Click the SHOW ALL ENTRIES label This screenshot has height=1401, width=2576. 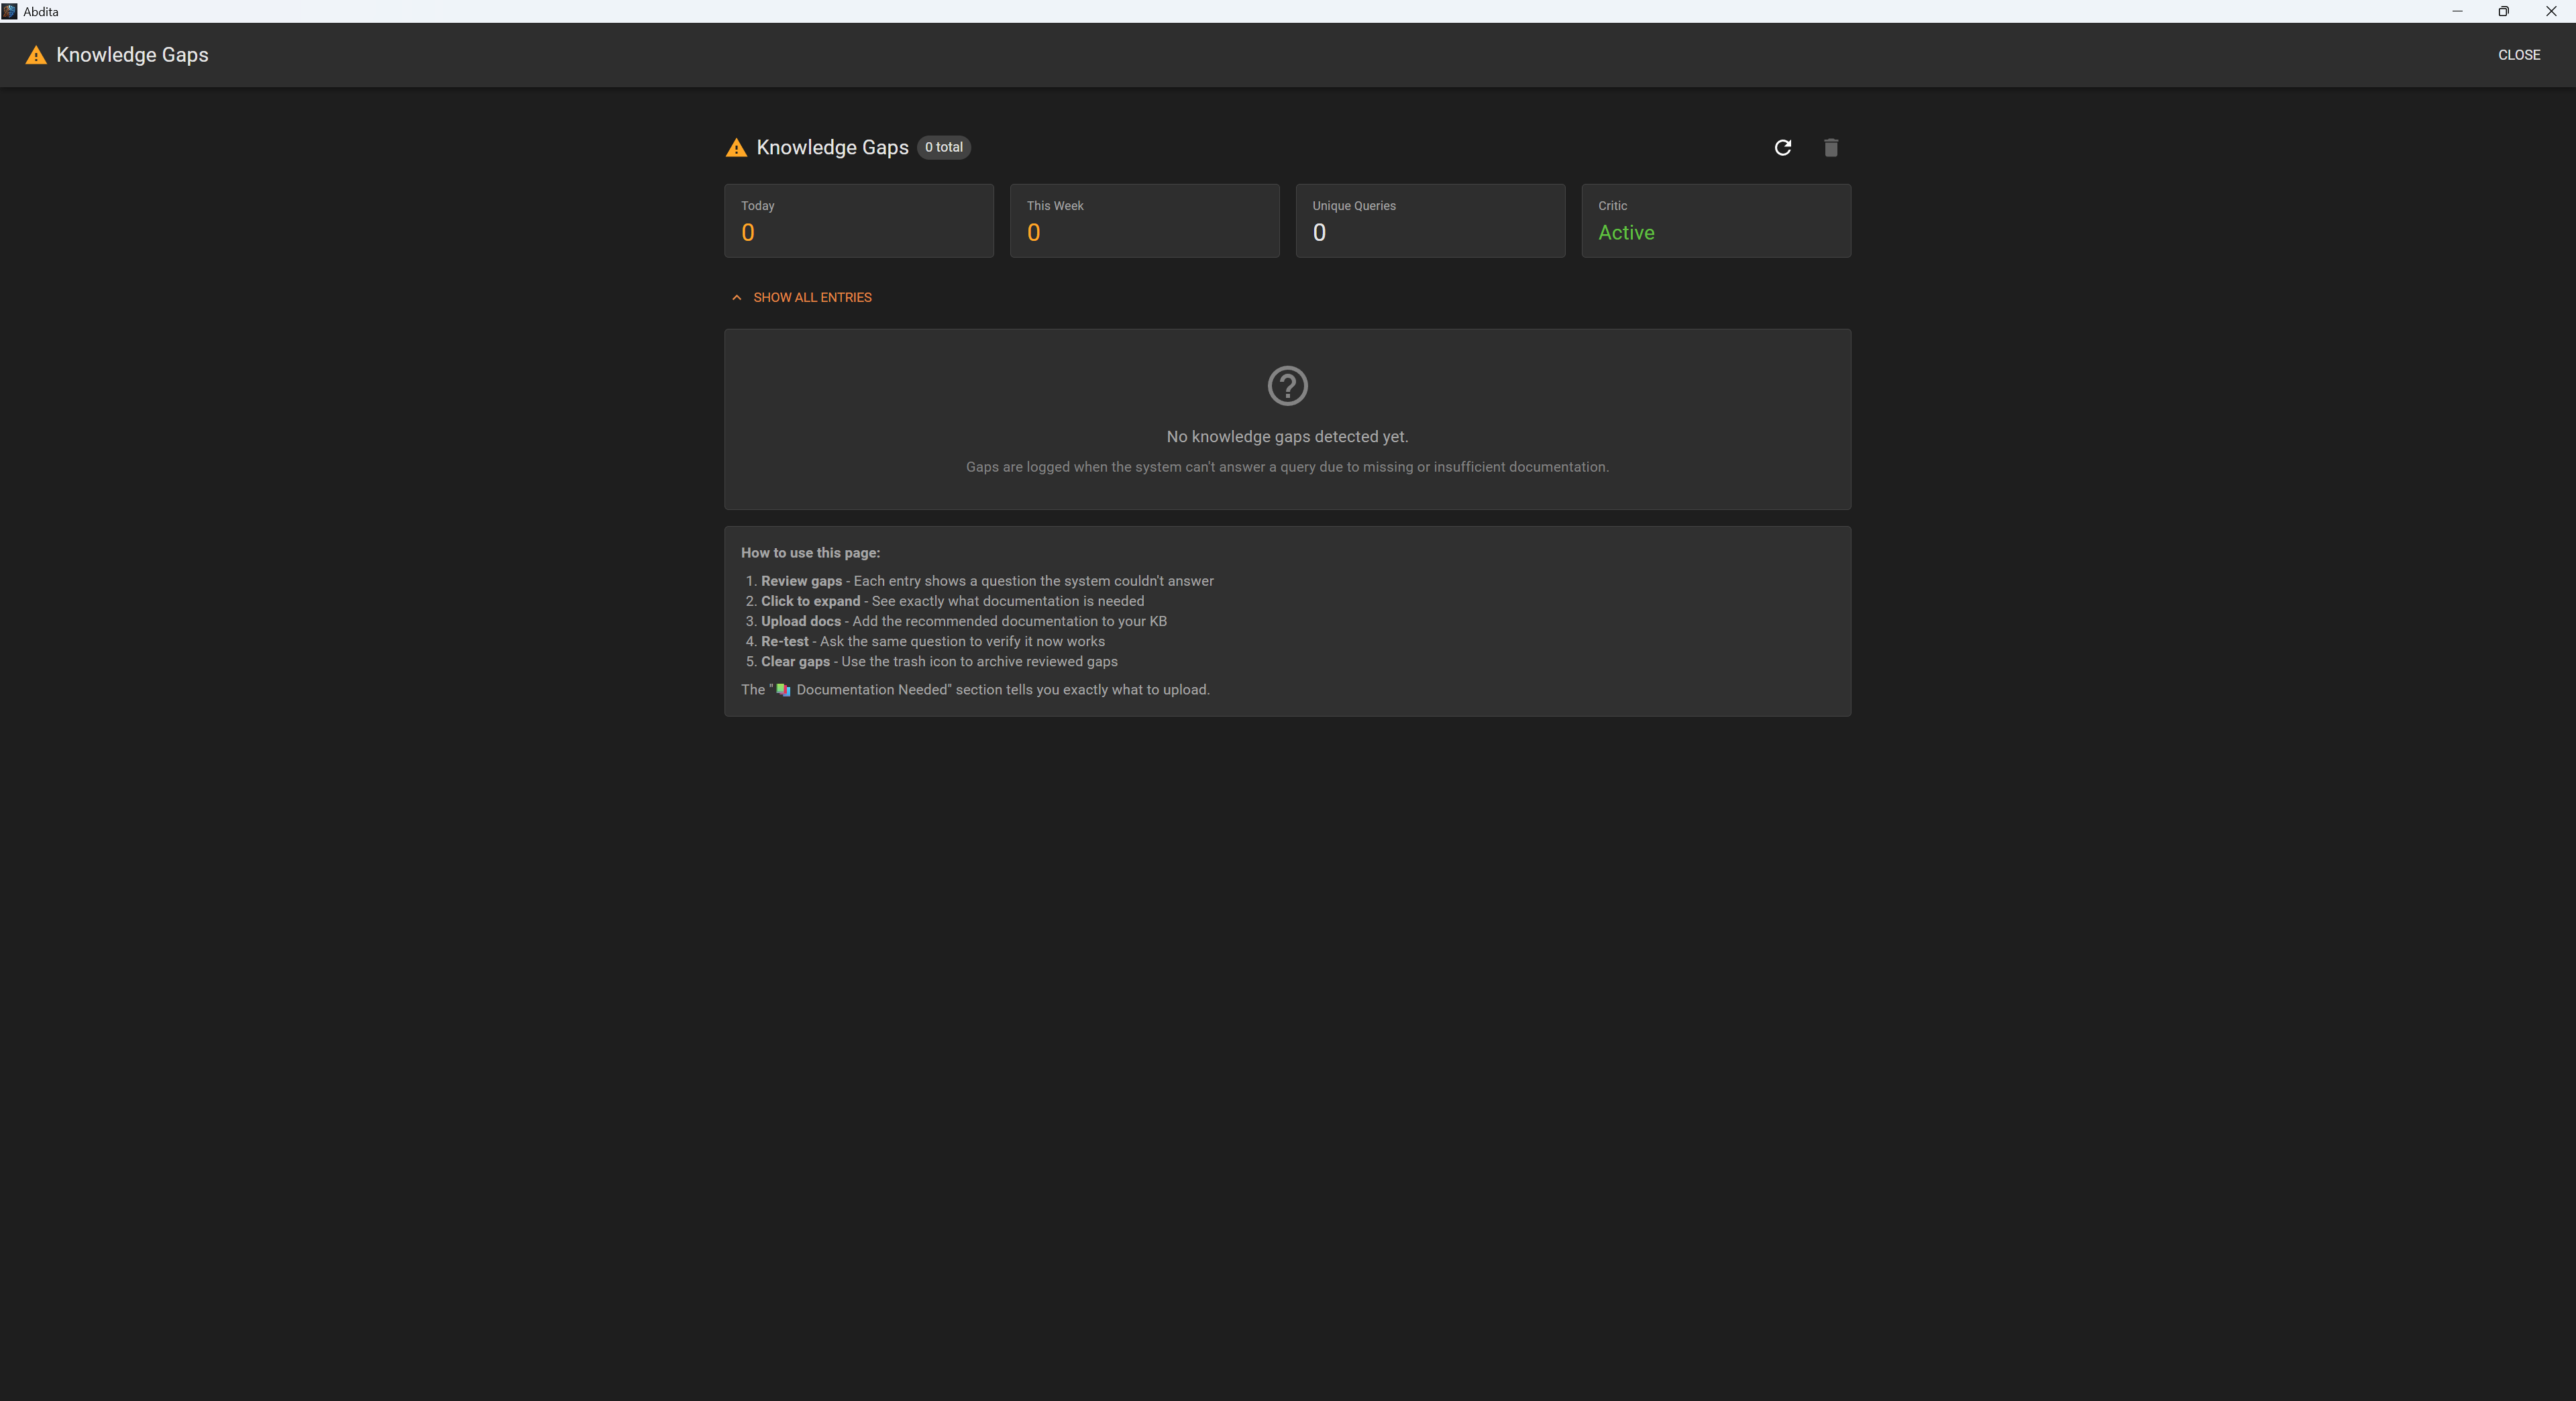(812, 298)
